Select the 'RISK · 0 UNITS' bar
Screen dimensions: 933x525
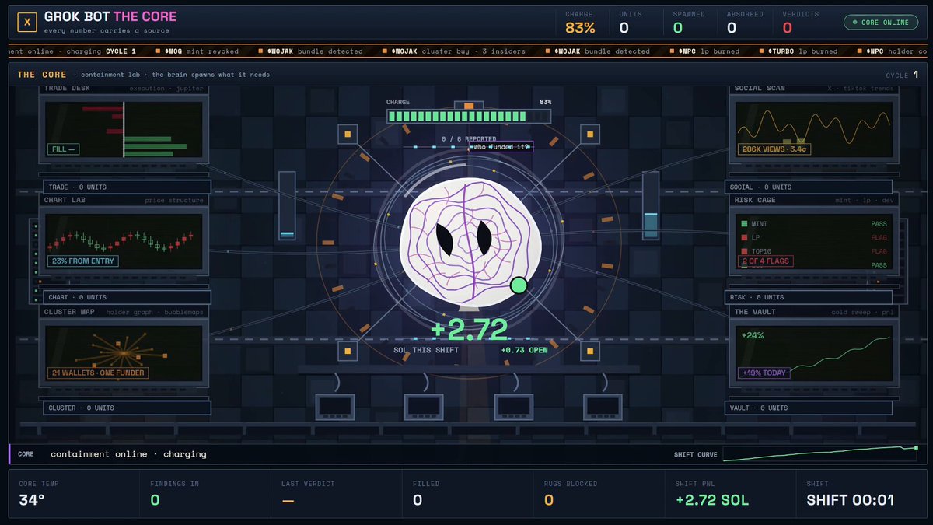808,297
